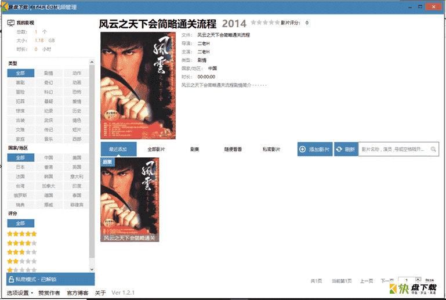Click the 刷新 refresh button
This screenshot has height=300, width=446.
pyautogui.click(x=346, y=149)
